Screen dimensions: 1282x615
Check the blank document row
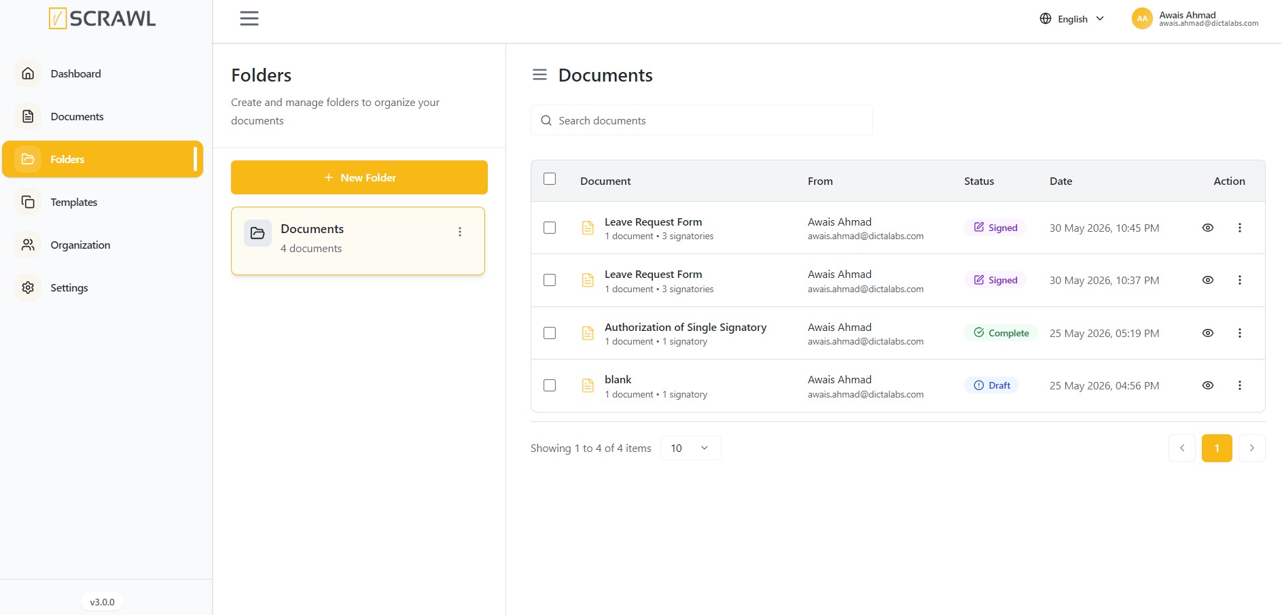point(550,385)
